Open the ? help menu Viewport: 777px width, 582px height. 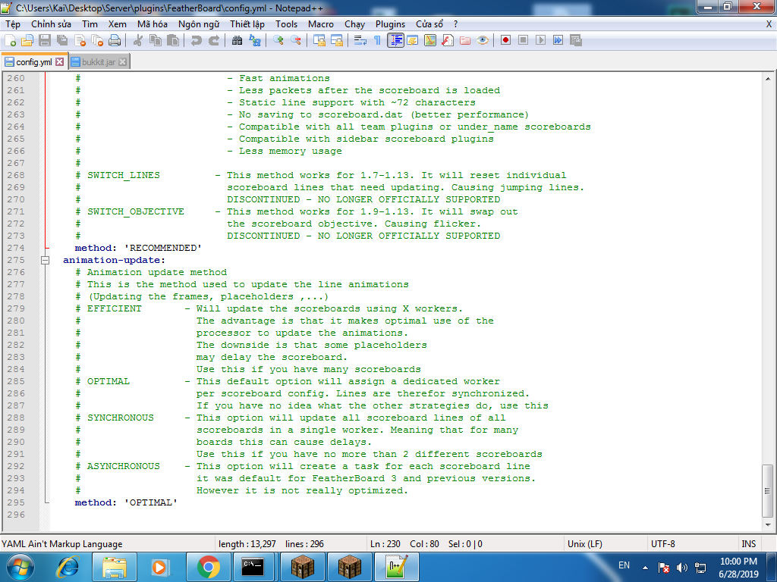(x=455, y=24)
